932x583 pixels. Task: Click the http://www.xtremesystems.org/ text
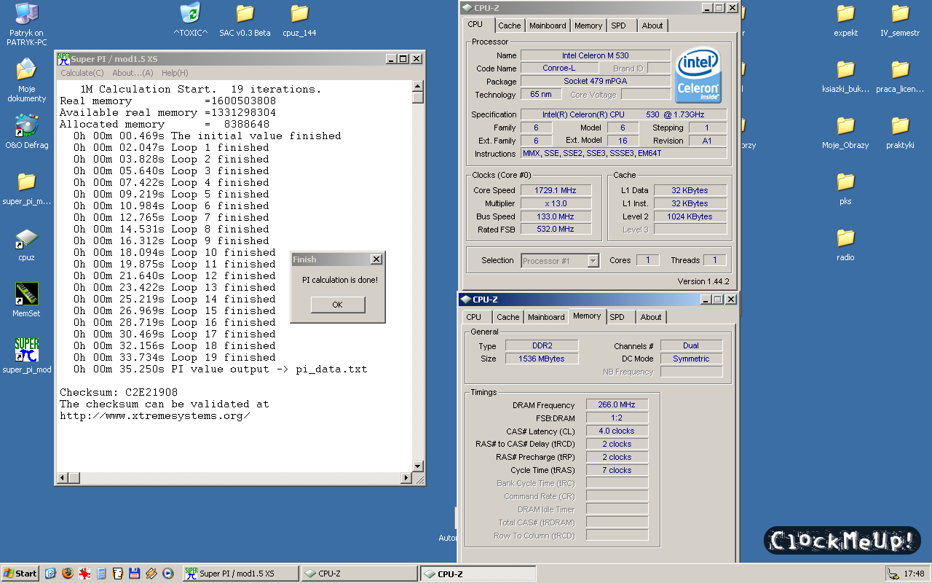(154, 415)
